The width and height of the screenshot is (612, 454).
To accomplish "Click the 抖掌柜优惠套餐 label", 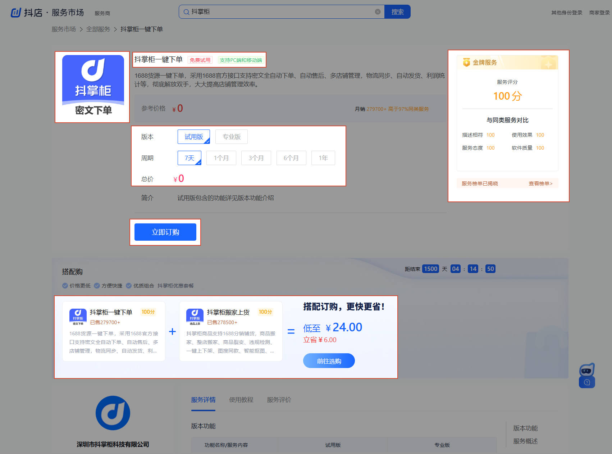I will point(175,286).
